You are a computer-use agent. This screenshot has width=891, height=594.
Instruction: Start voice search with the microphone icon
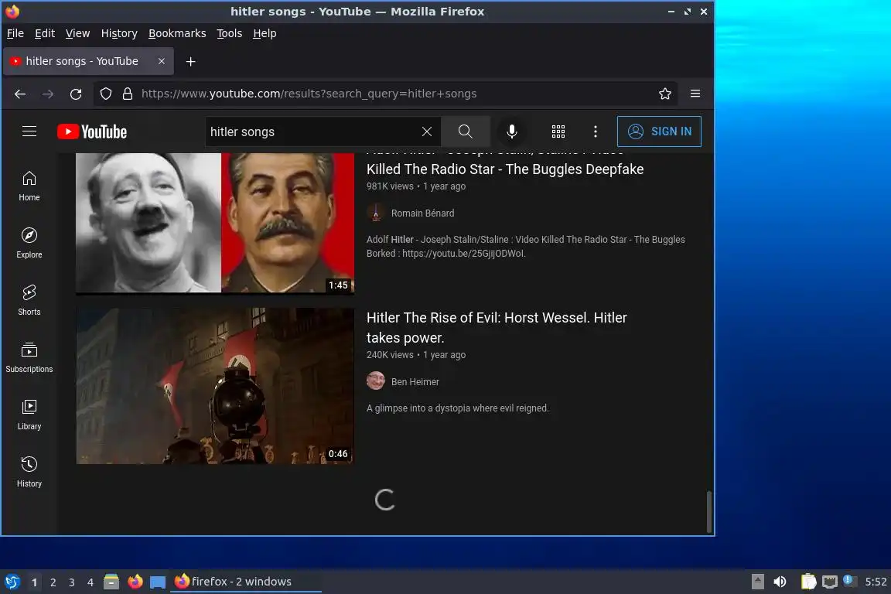511,131
